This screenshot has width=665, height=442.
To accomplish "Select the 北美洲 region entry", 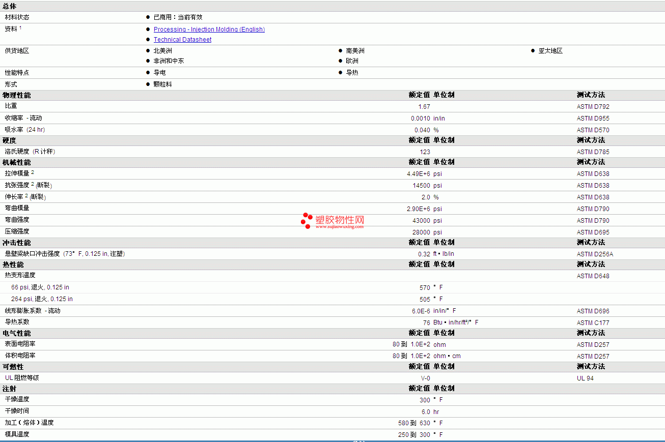I will 163,51.
